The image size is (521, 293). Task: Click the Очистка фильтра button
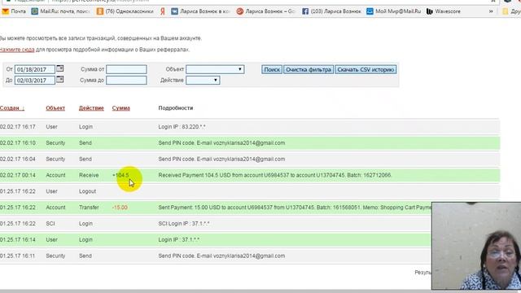tap(309, 69)
